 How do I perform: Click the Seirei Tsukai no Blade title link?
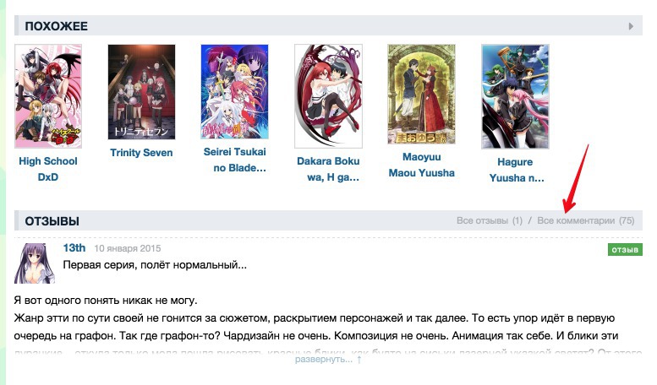tap(235, 160)
